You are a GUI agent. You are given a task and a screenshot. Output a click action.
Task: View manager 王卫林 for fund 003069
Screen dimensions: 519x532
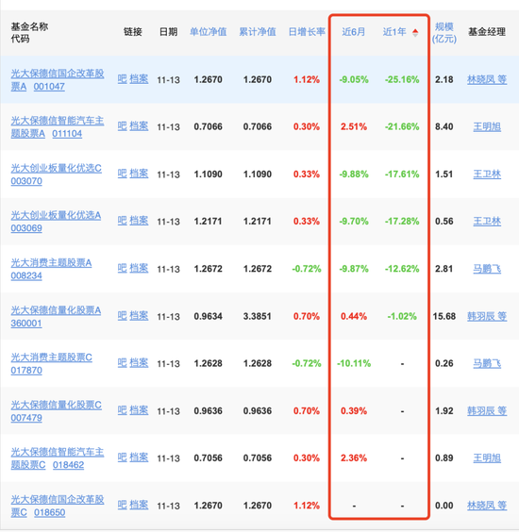[x=487, y=222]
